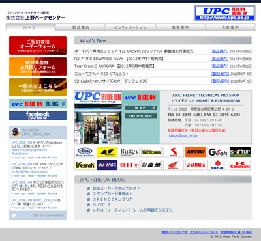
Task: Open the Kawasaki brand logo
Action: point(240,165)
